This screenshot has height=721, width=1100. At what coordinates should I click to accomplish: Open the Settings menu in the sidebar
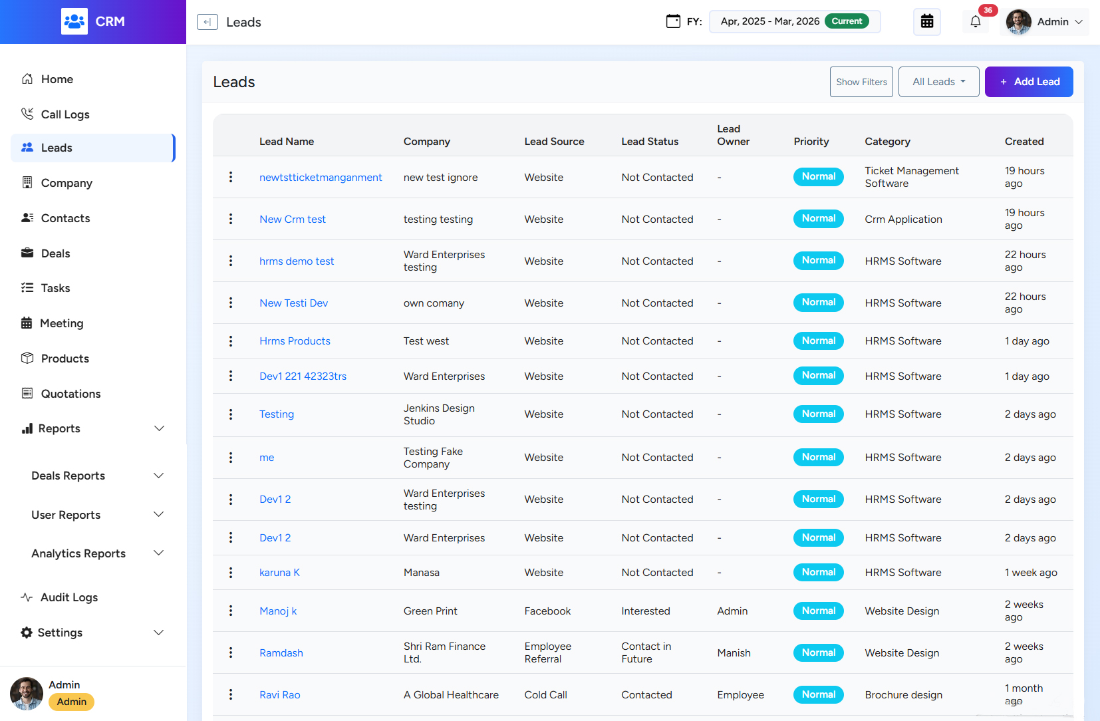(60, 633)
